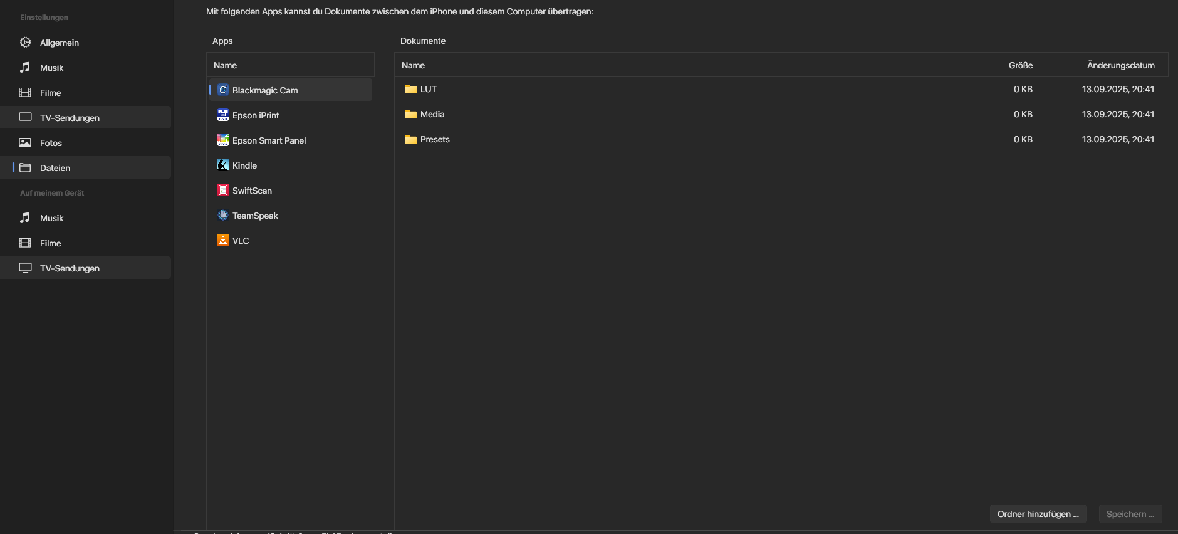The height and width of the screenshot is (534, 1178).
Task: Select the Dateien sidebar entry
Action: pos(86,168)
